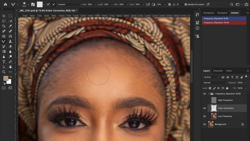Swap foreground and background colors

11,77
